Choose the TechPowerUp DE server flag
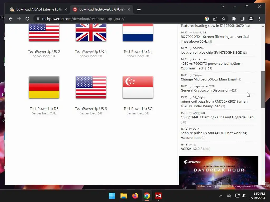 point(44,87)
